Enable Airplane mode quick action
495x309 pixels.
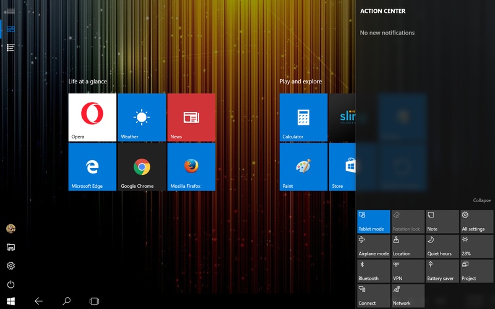click(x=374, y=247)
